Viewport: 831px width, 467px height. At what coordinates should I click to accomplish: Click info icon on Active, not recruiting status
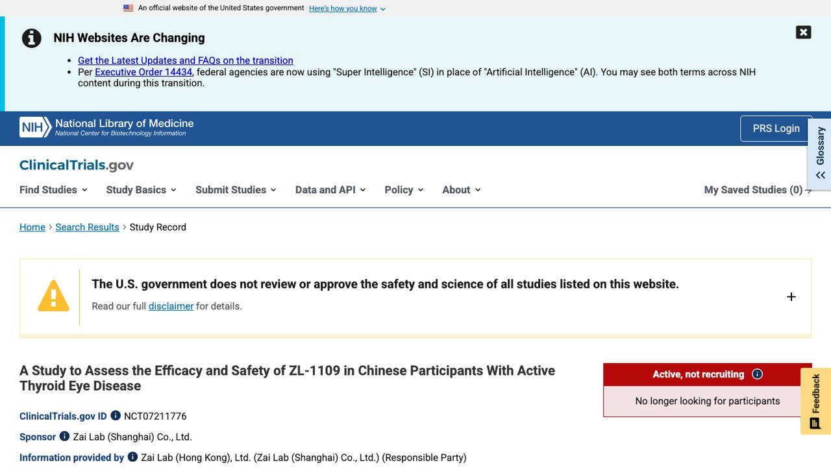pos(757,374)
